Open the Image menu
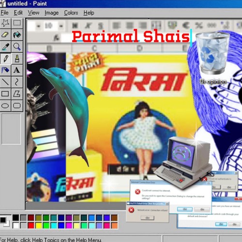This screenshot has width=242, height=242. pos(52,13)
